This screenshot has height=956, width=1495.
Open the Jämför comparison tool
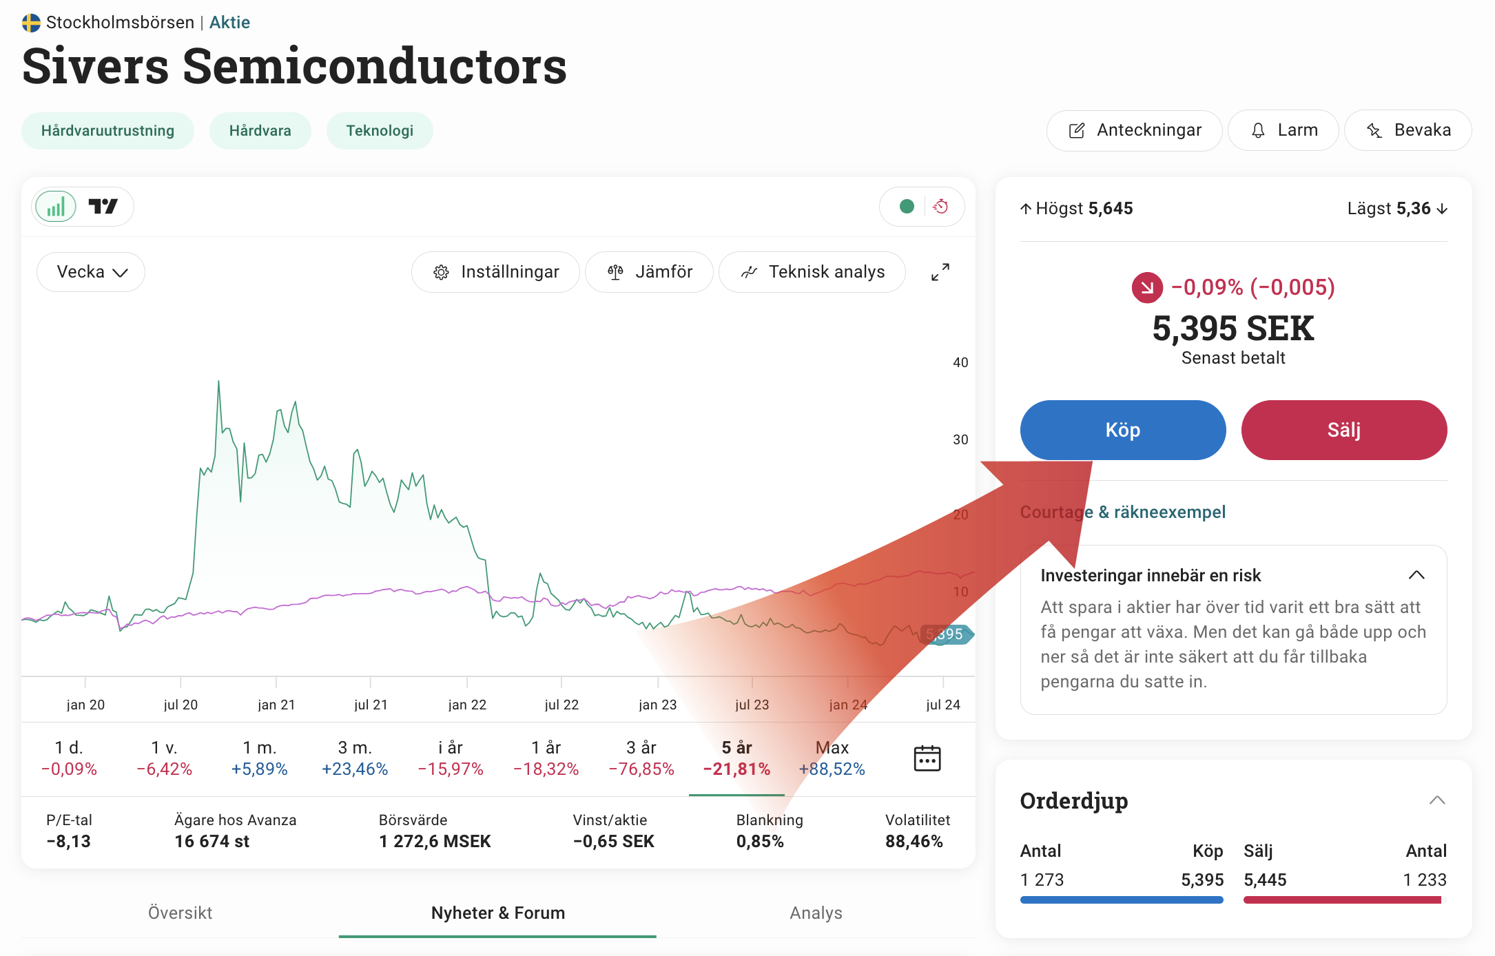click(650, 272)
